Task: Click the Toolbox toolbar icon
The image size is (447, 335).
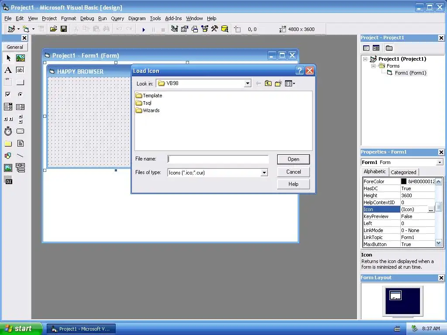Action: [x=215, y=29]
